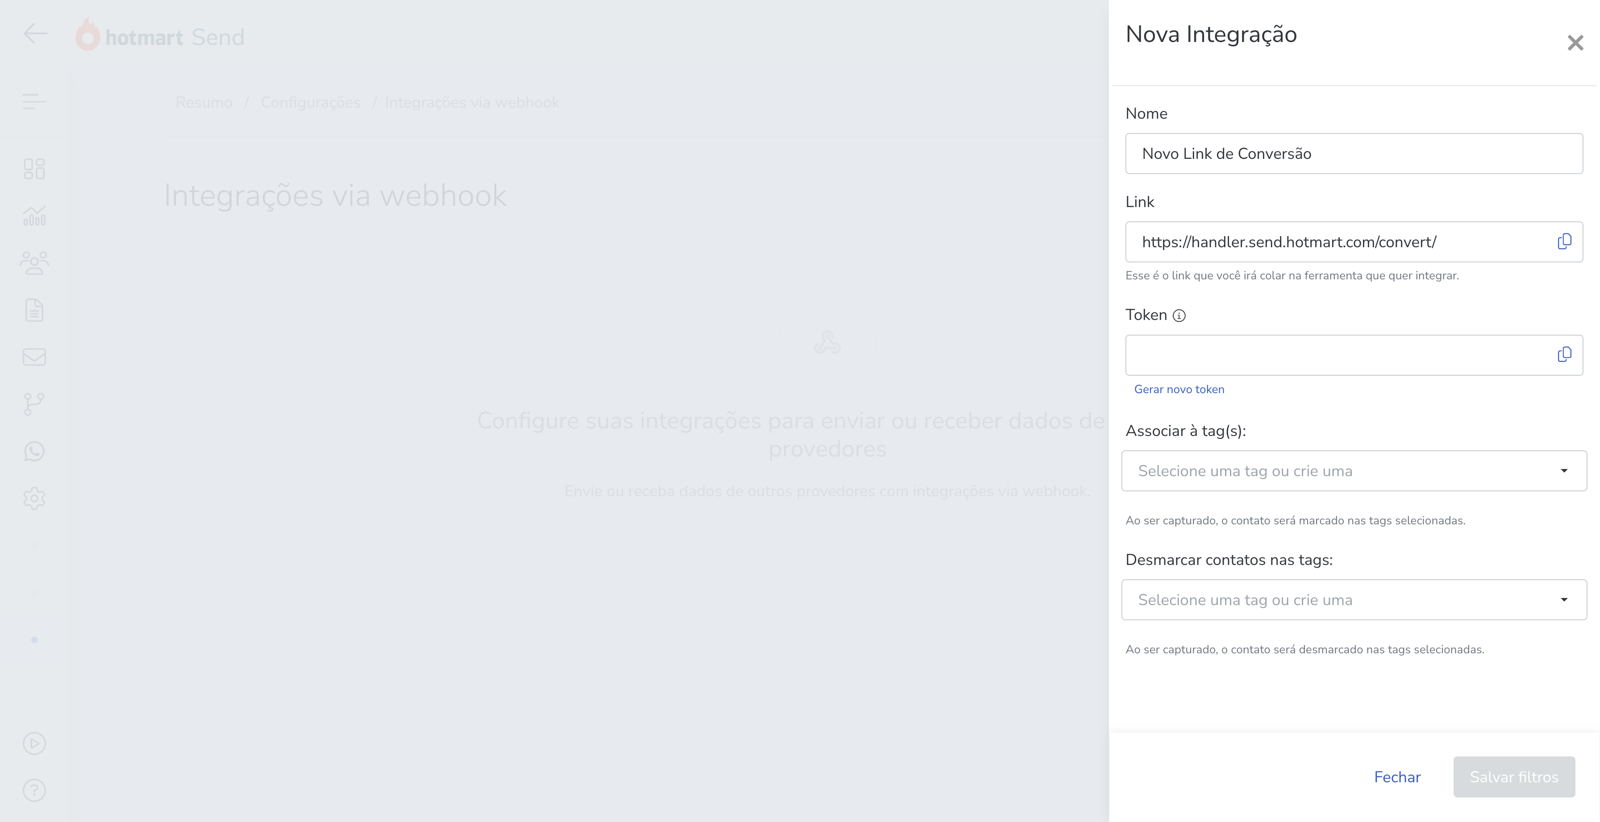Show Token info tooltip icon

point(1179,316)
